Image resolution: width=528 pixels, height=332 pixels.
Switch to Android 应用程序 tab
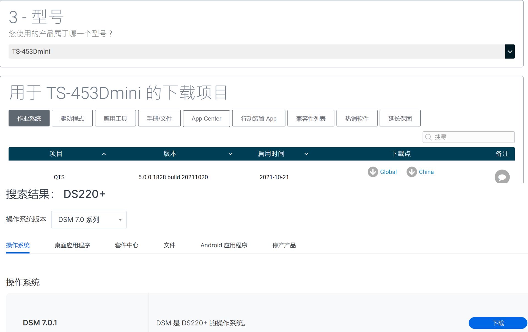224,245
